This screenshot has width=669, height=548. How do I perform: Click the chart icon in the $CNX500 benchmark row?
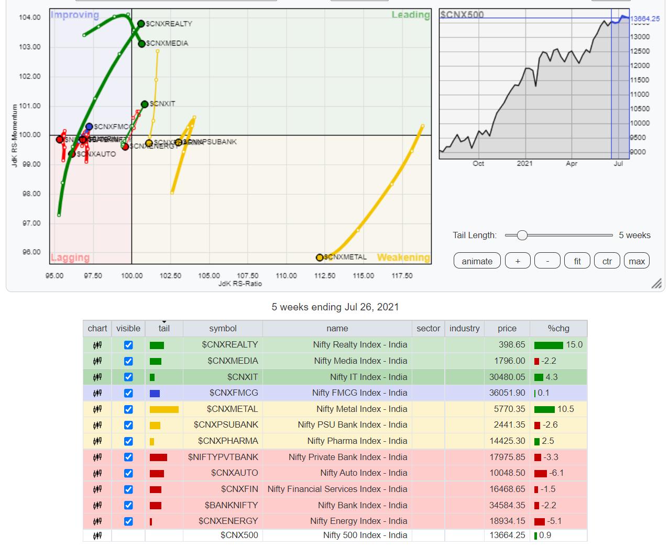[97, 535]
